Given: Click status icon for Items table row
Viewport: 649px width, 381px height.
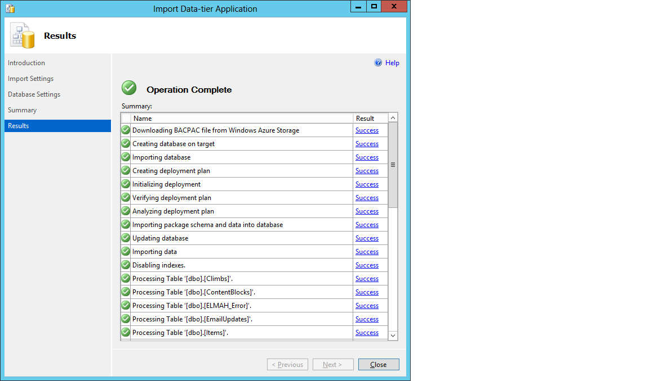Looking at the screenshot, I should (x=126, y=332).
